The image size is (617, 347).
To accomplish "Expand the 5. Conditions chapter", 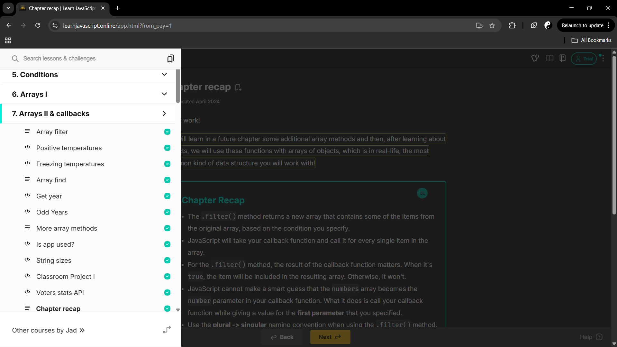I will [164, 75].
